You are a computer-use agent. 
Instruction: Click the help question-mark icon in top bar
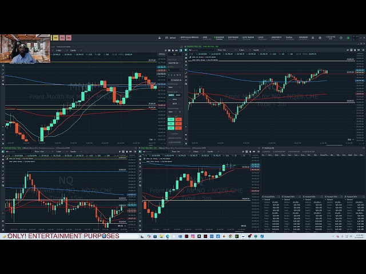341,38
